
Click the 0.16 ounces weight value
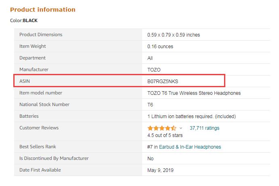click(160, 47)
